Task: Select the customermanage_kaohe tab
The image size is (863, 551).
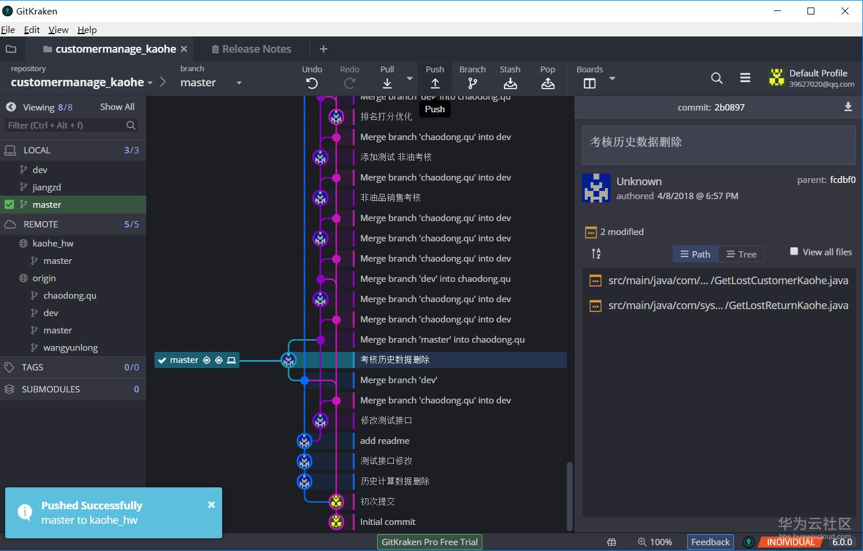Action: (x=109, y=49)
